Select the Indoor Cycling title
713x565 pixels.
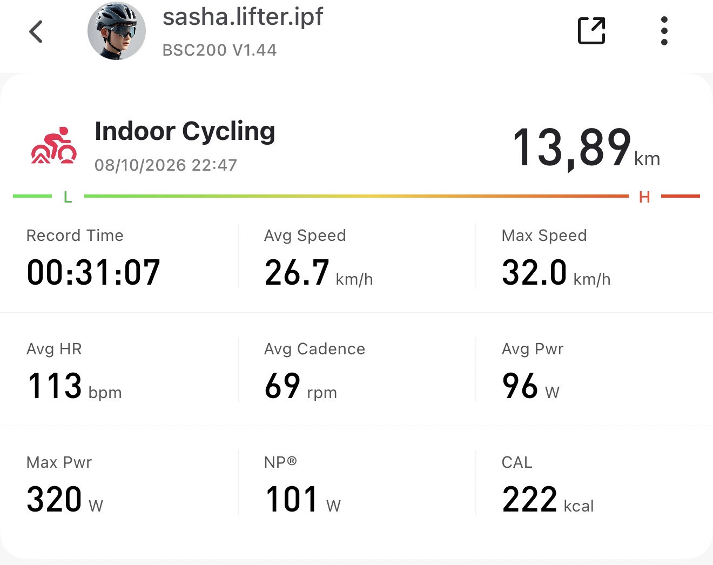click(185, 131)
